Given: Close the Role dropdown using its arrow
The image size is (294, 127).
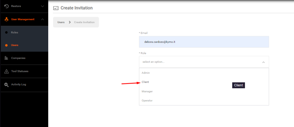Looking at the screenshot, I should [x=263, y=62].
